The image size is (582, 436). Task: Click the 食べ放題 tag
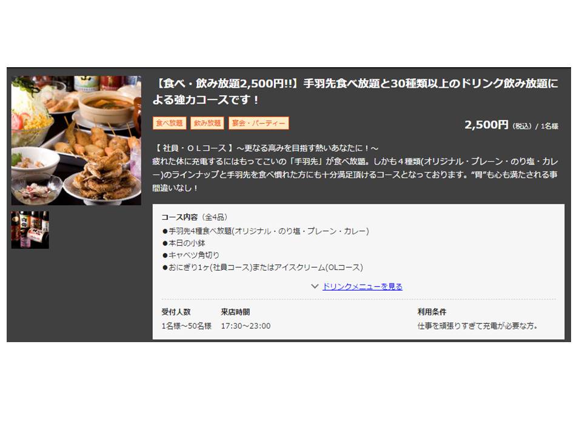tap(169, 123)
